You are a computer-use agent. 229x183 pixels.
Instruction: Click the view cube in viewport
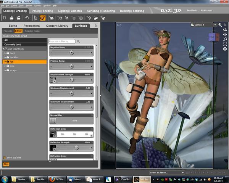coord(214,37)
